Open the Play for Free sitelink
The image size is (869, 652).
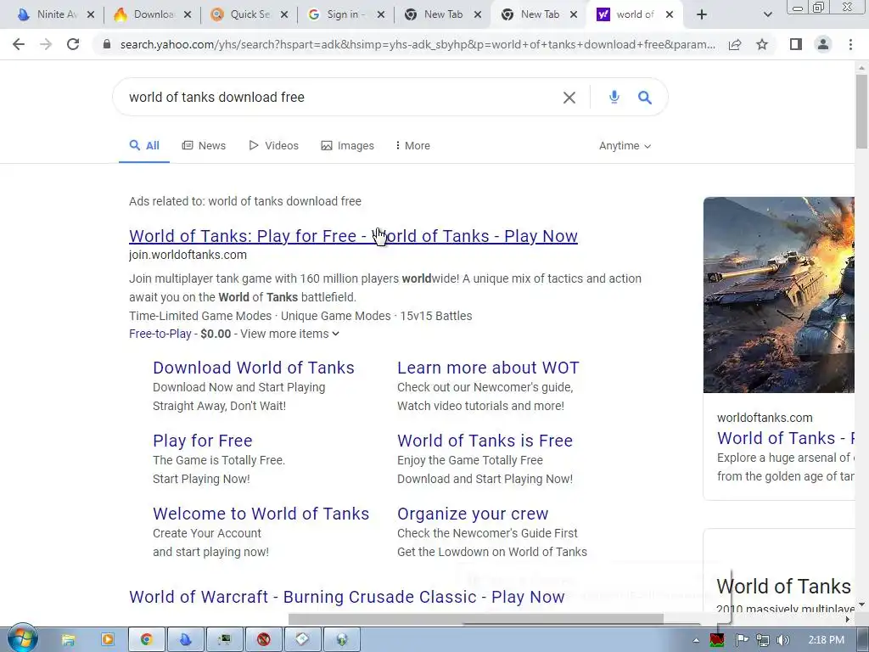pos(202,441)
